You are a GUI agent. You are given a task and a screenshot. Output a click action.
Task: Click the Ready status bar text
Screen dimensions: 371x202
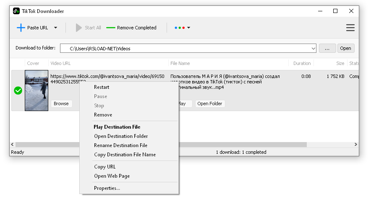coord(18,152)
